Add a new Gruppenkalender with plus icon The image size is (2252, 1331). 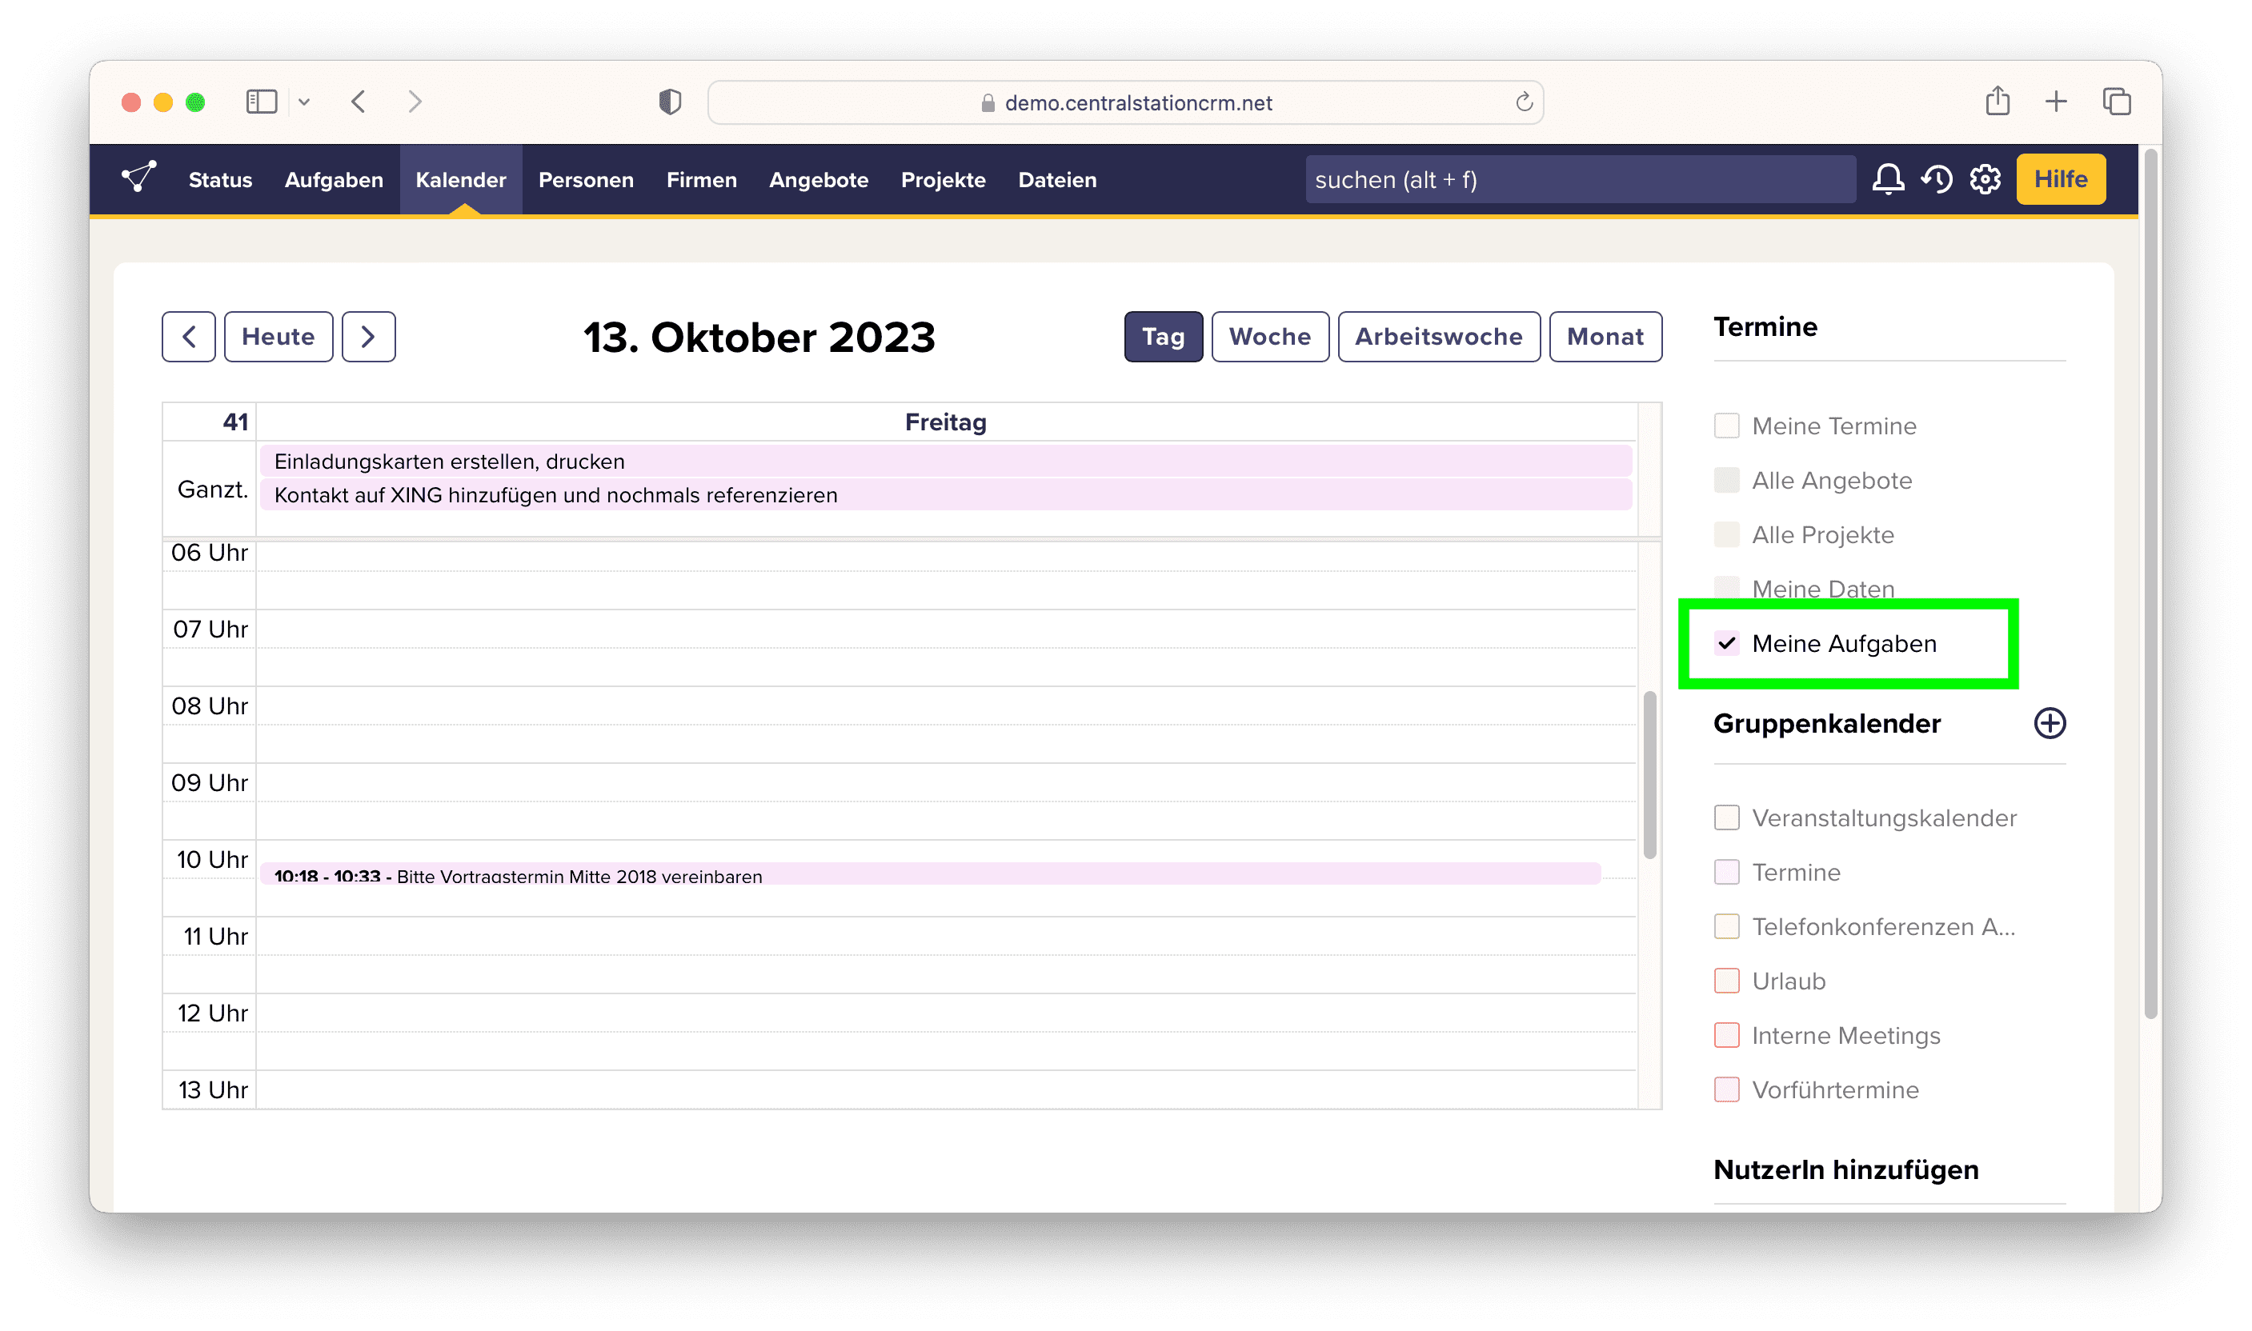click(2050, 723)
